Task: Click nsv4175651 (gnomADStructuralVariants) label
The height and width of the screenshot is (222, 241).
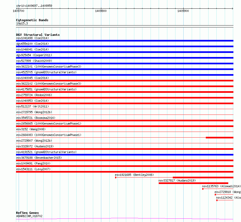Action: tap(46, 89)
